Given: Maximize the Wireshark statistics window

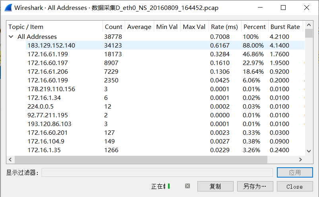Looking at the screenshot, I should (x=283, y=8).
